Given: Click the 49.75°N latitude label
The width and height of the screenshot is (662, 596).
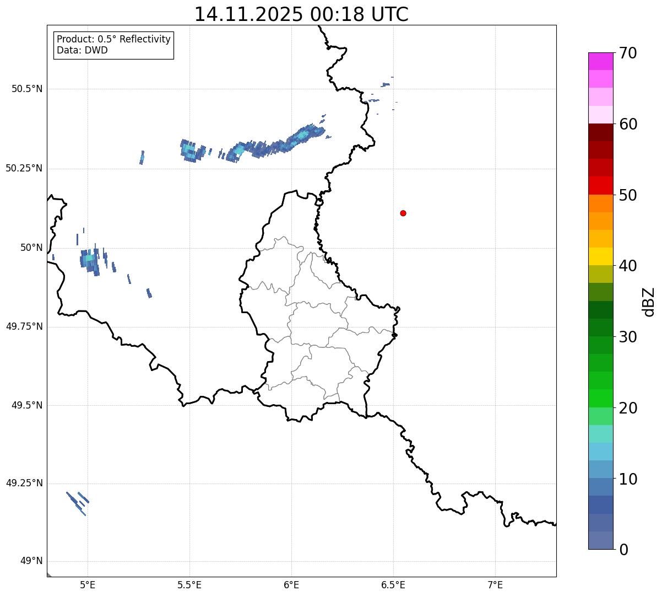Looking at the screenshot, I should coord(24,326).
